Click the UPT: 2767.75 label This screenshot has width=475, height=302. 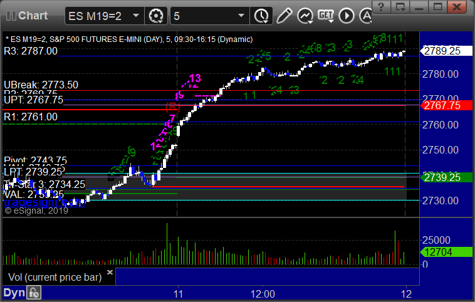tap(33, 100)
